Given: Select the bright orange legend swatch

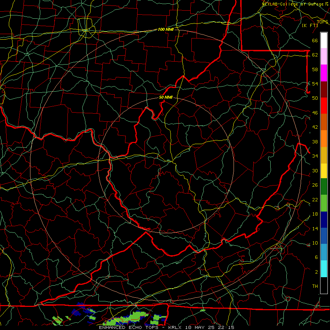Looking at the screenshot, I should coord(324,139).
